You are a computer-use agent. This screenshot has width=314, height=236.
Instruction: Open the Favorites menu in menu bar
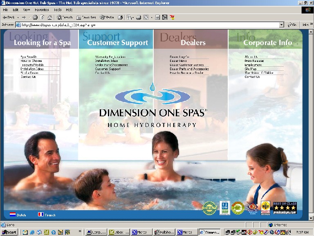click(41, 9)
